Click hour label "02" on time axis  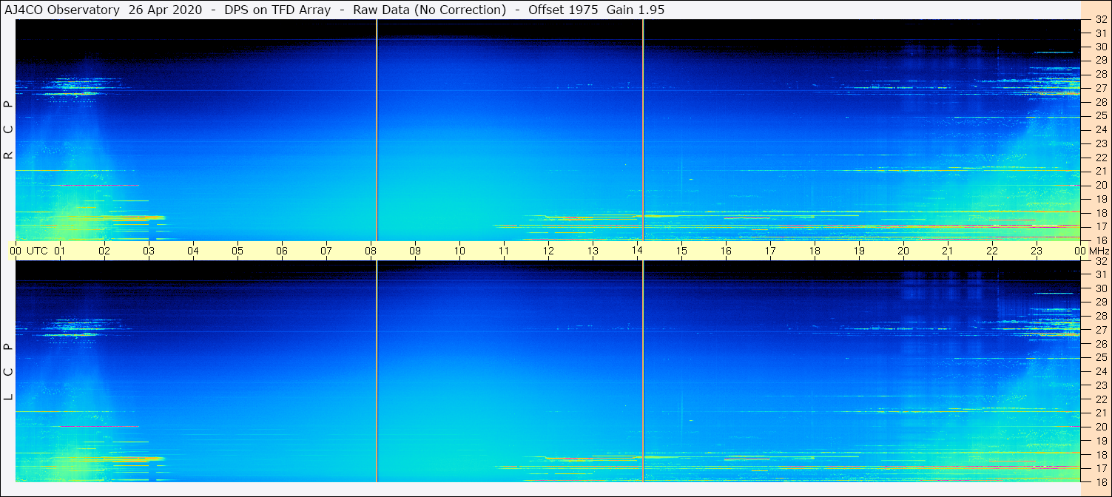coord(104,251)
